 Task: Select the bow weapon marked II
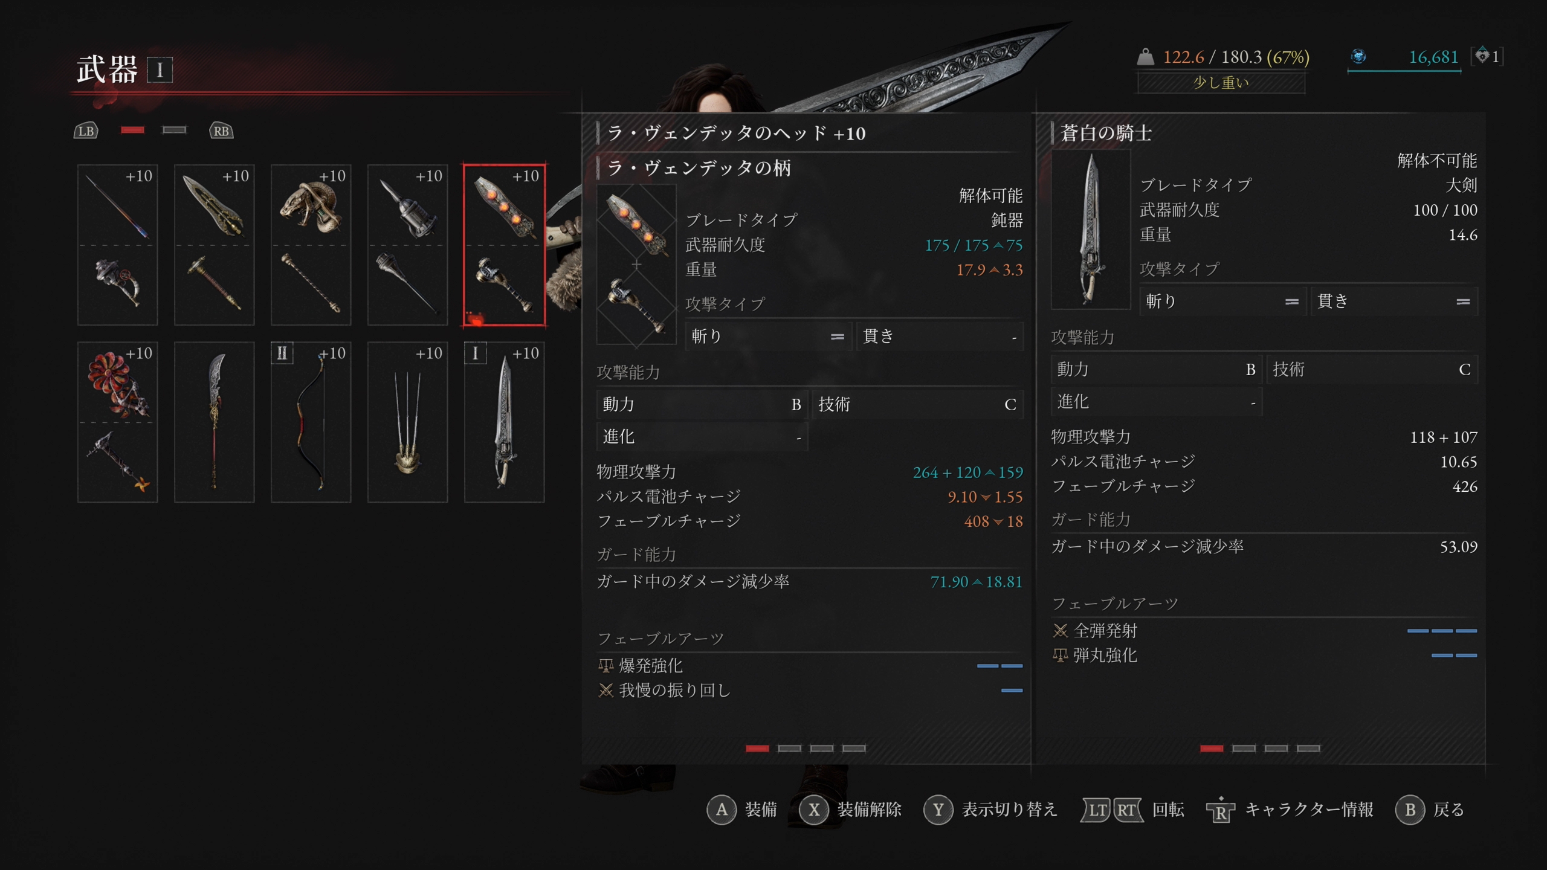coord(311,422)
